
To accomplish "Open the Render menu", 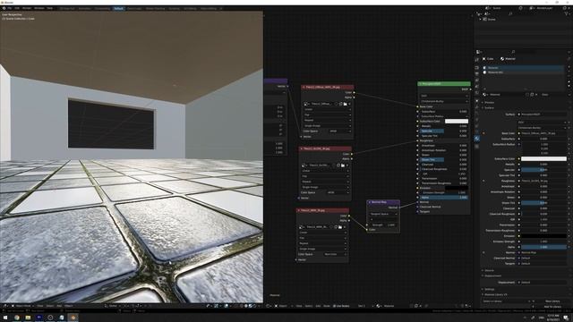I will pyautogui.click(x=27, y=8).
